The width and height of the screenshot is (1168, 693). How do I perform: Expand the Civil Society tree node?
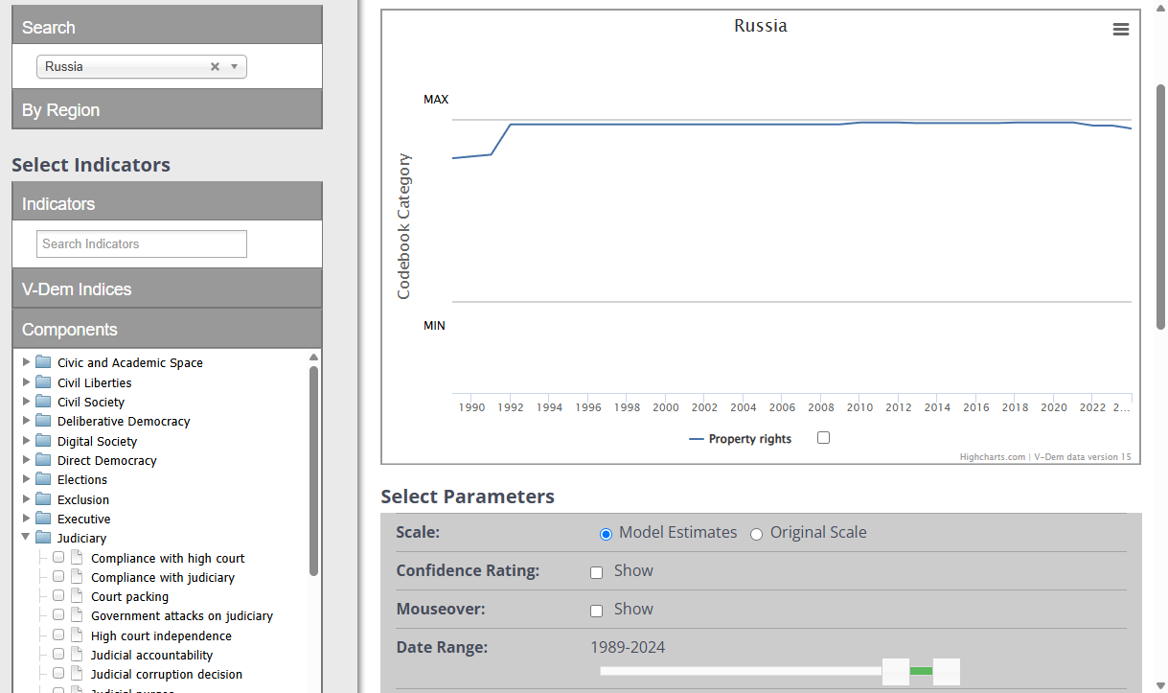pos(26,402)
